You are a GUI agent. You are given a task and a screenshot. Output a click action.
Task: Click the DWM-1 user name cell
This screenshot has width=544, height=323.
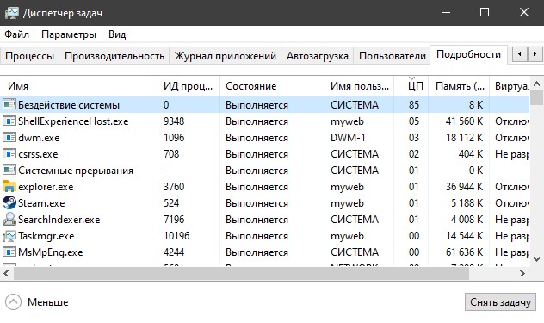[x=348, y=138]
